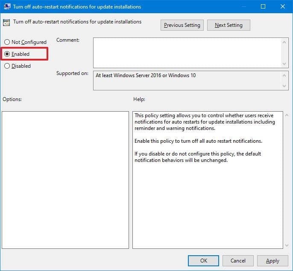Confirm with the OK button

coord(203,261)
